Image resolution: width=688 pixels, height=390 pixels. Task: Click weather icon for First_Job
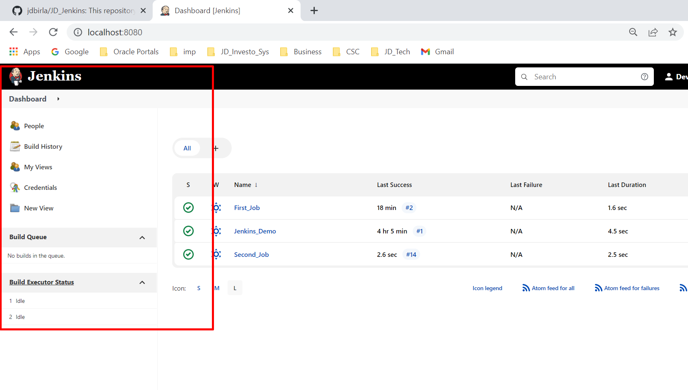216,208
